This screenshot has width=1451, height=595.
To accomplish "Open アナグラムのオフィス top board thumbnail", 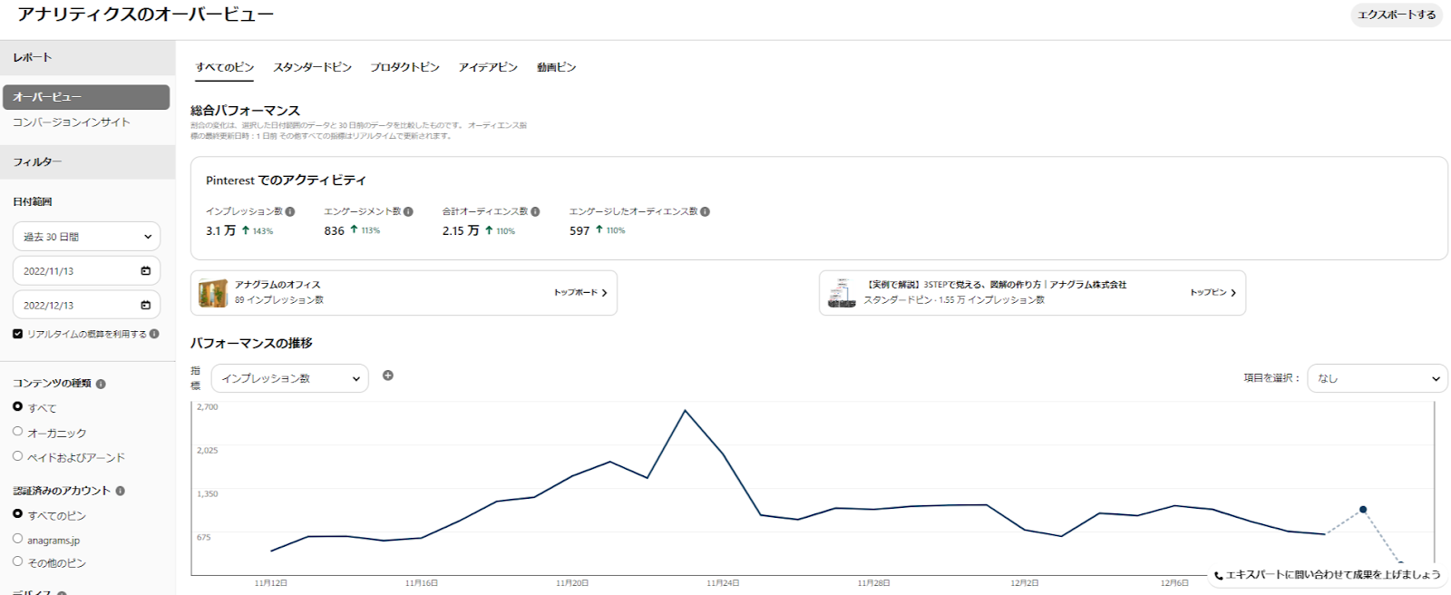I will point(213,293).
